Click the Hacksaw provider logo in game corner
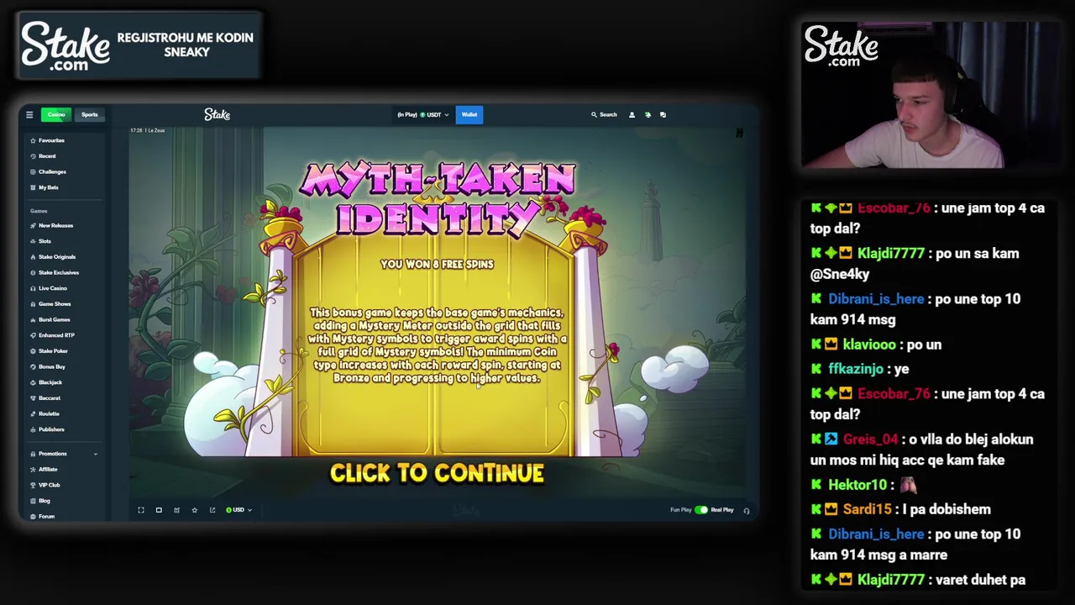The image size is (1075, 605). coord(739,133)
